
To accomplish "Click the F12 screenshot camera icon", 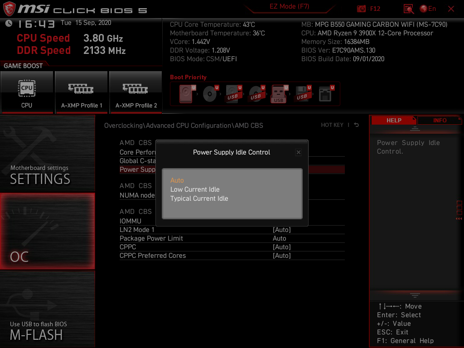I will click(361, 9).
